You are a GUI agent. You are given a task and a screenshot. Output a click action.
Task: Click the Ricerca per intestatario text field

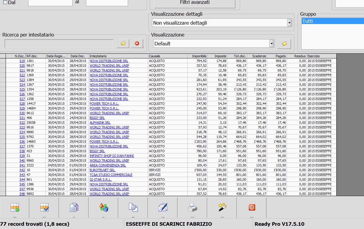click(x=59, y=44)
